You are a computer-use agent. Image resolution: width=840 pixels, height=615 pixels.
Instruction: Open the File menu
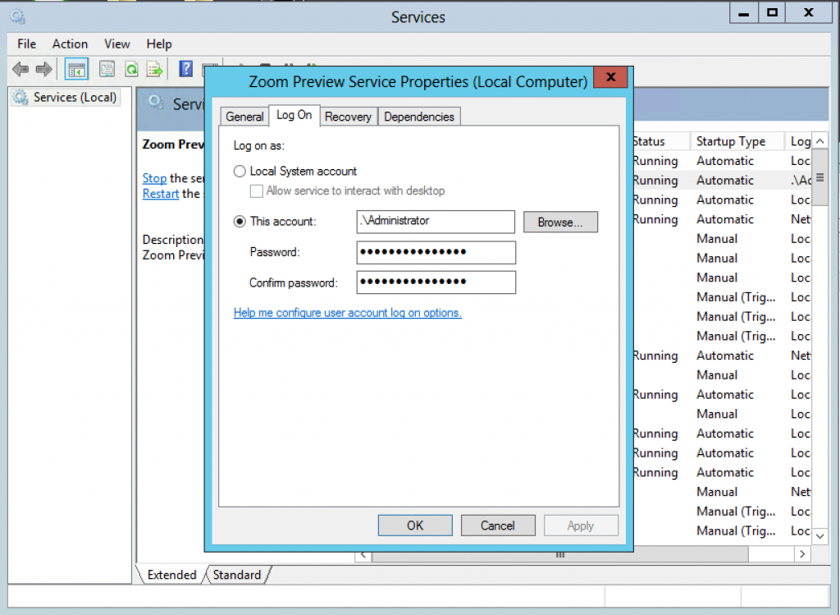pos(27,44)
